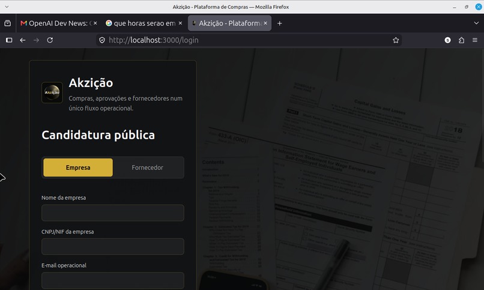Click the Akzição title text
This screenshot has height=290, width=484.
point(91,83)
